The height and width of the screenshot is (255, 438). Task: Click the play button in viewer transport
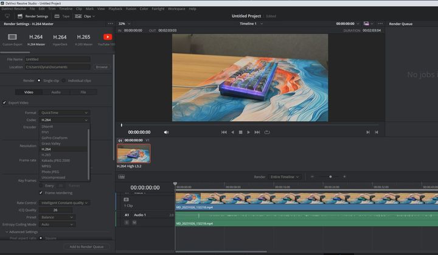point(248,132)
